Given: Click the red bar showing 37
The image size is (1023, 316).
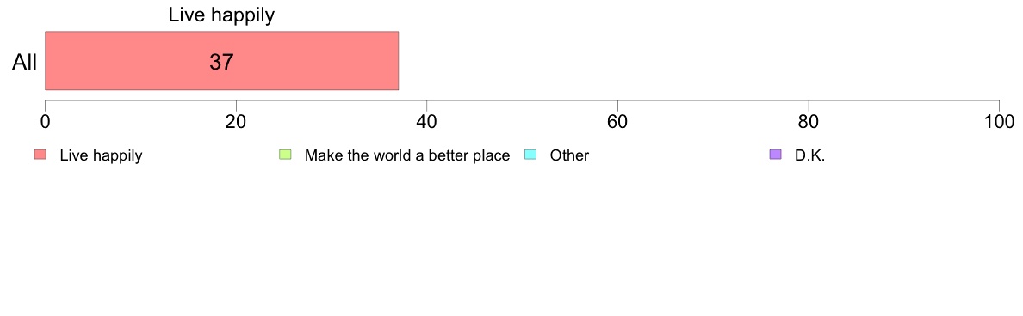Looking at the screenshot, I should click(x=222, y=60).
